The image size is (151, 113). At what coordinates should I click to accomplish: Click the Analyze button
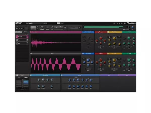coord(48,29)
